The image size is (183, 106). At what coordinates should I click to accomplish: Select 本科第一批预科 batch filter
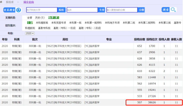pos(93,23)
